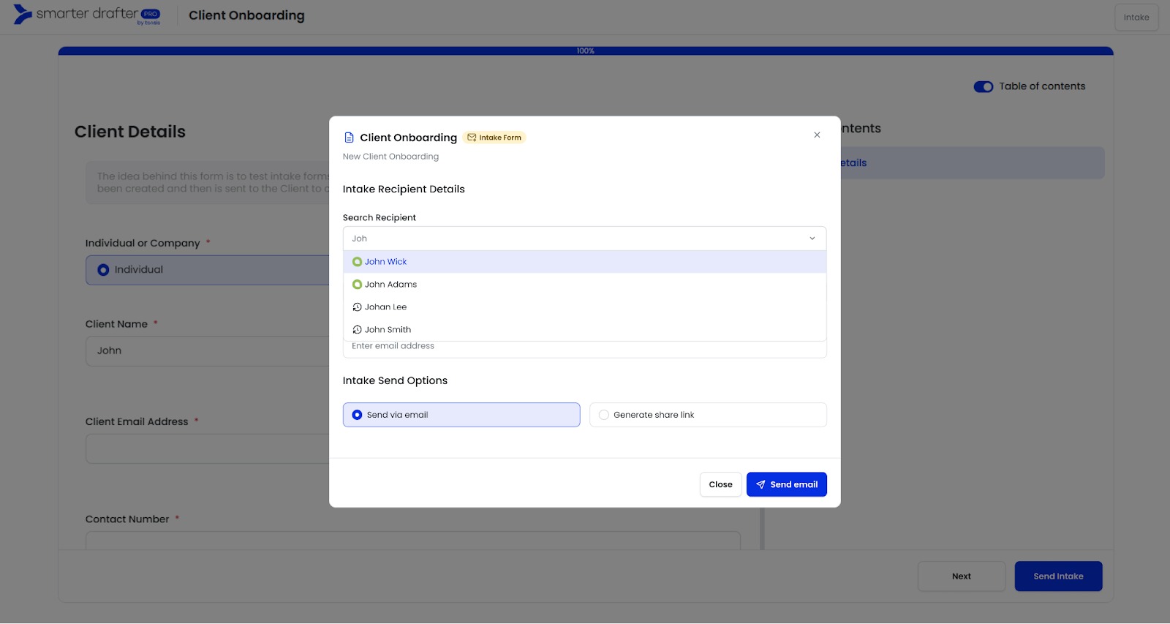Screen dimensions: 1170x624
Task: Open the Intake tab in header
Action: point(1136,18)
